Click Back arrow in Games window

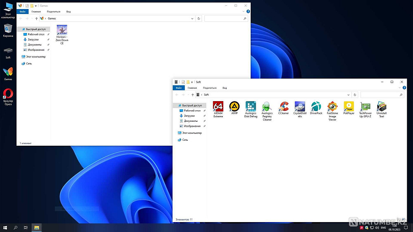click(21, 19)
